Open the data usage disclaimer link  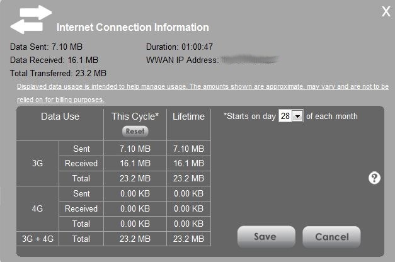click(203, 86)
